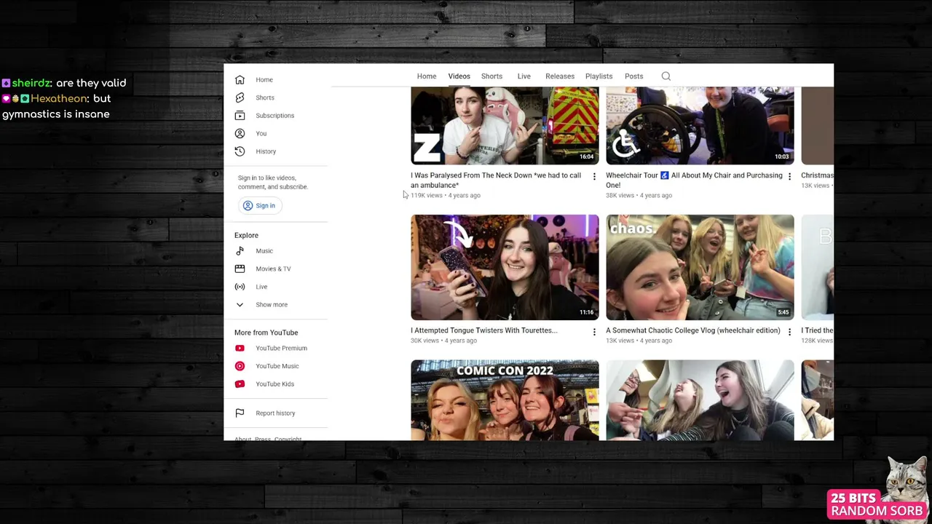Open Subscriptions via sidebar label
Viewport: 932px width, 524px height.
pyautogui.click(x=275, y=116)
